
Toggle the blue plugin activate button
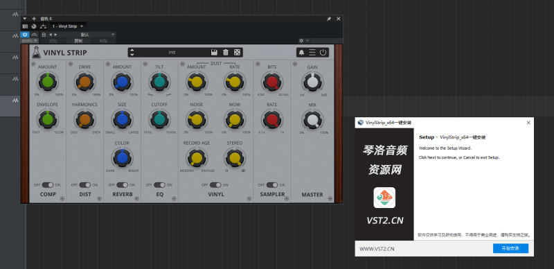[x=25, y=35]
